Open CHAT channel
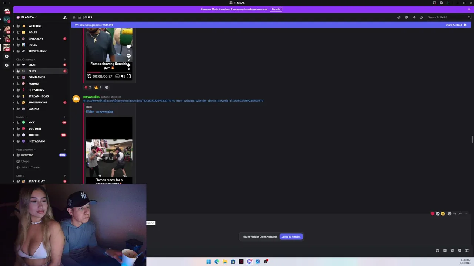 coord(41,65)
